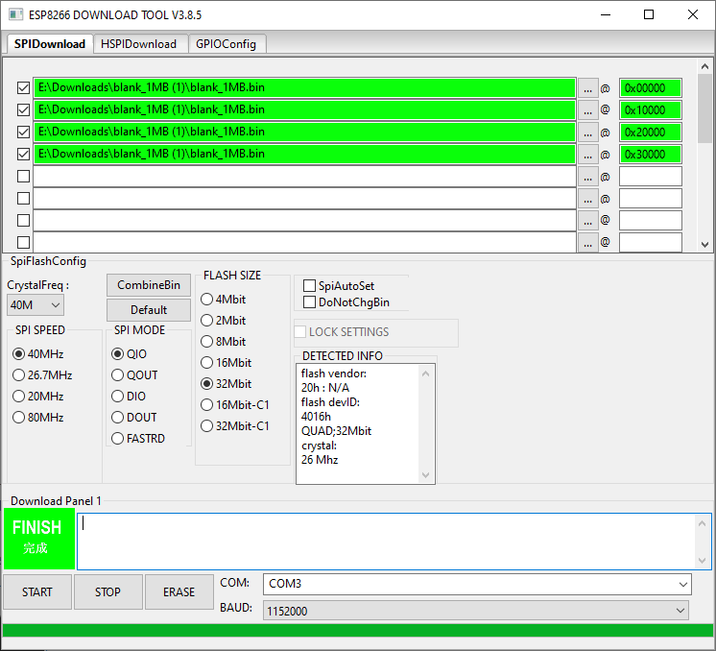Screen dimensions: 716x651
Task: Click the ERASE button
Action: [x=179, y=592]
